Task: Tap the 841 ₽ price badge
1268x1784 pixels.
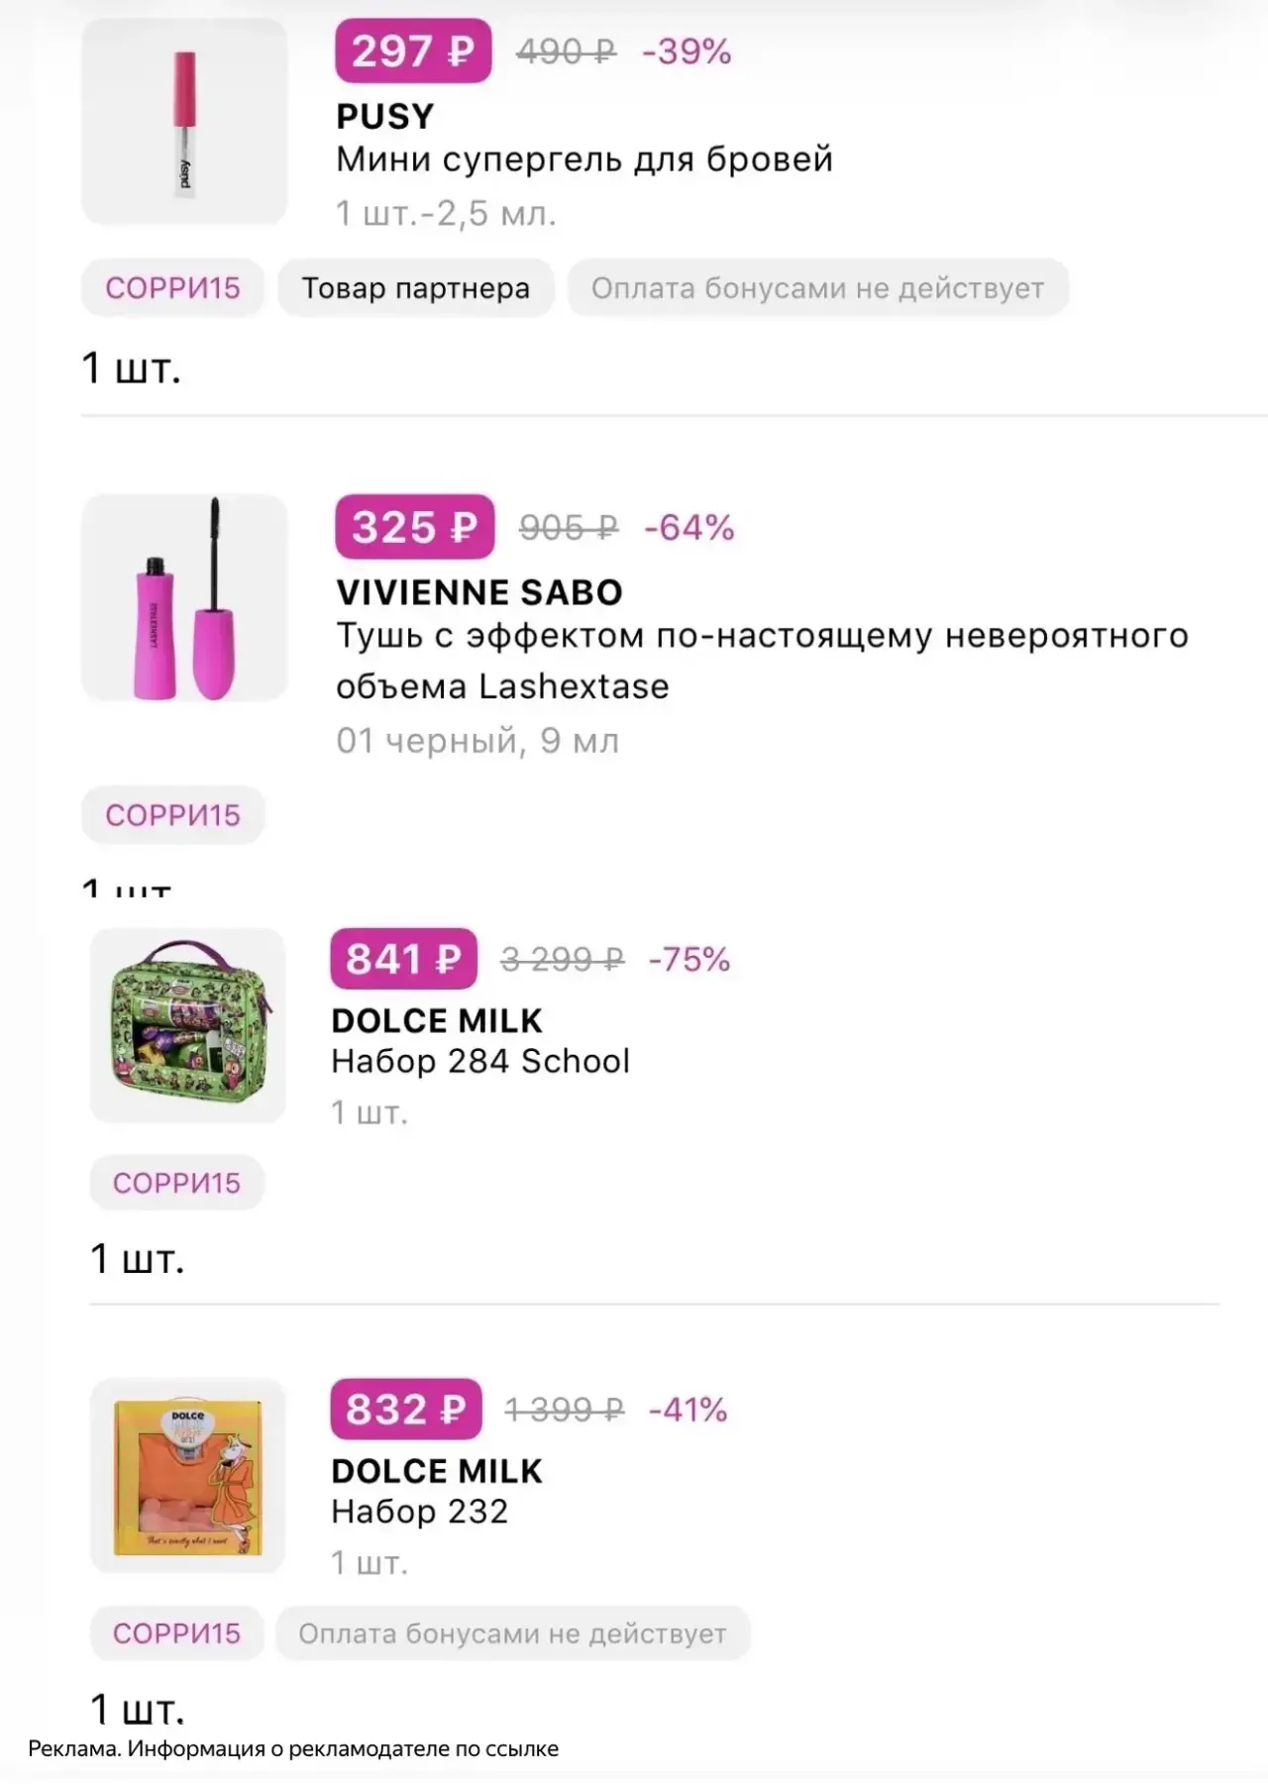Action: (x=403, y=959)
